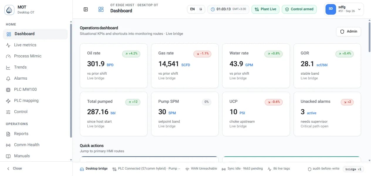Switch language to Farsi option
Image resolution: width=371 pixels, height=176 pixels.
click(200, 9)
